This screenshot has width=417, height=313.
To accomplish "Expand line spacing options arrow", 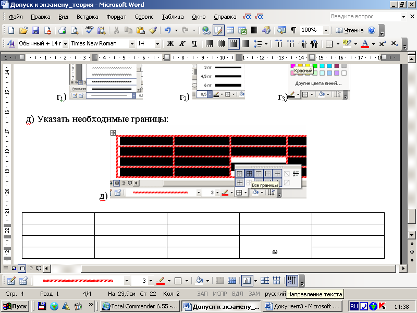I will [x=266, y=44].
